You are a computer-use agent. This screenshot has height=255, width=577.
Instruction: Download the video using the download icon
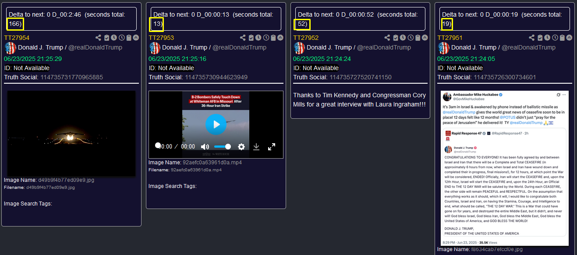tap(256, 147)
